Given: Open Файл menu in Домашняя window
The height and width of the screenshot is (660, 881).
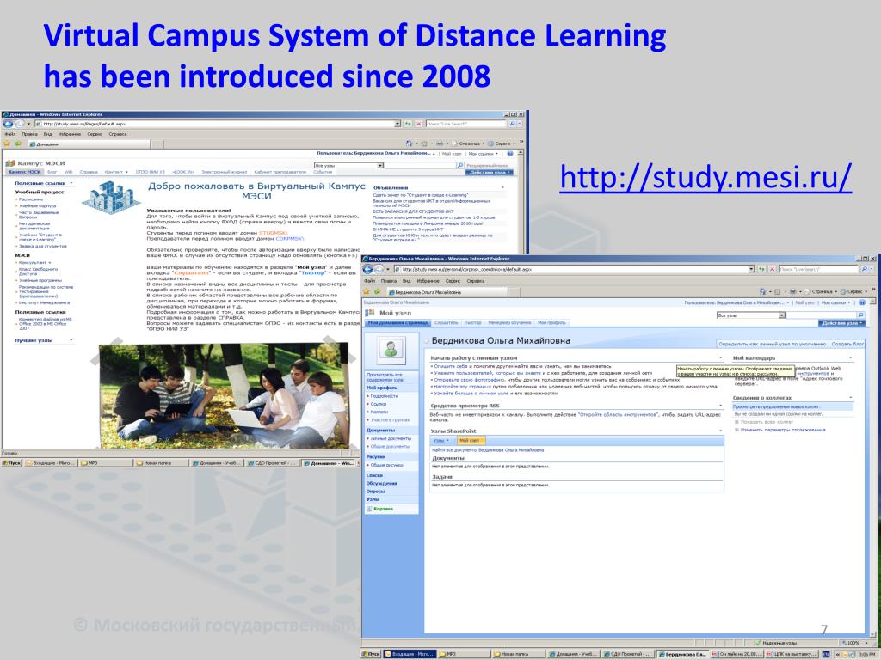Looking at the screenshot, I should (10, 134).
